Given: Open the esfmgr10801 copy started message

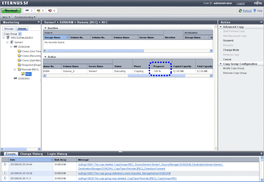Looking at the screenshot, I should pos(150,167).
